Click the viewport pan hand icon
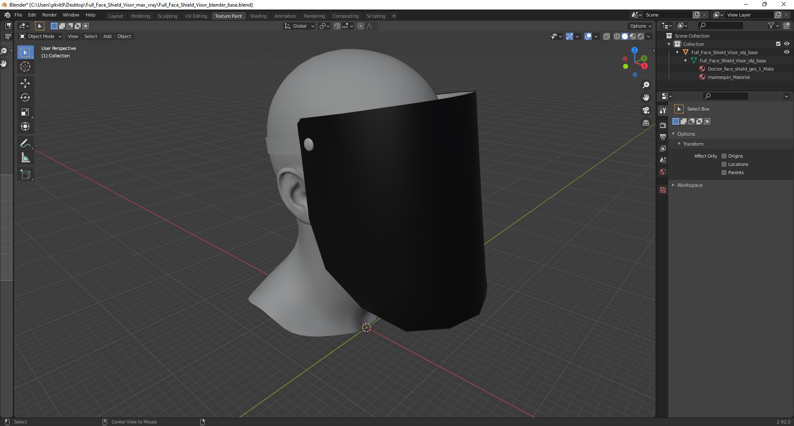Image resolution: width=794 pixels, height=426 pixels. (x=646, y=97)
